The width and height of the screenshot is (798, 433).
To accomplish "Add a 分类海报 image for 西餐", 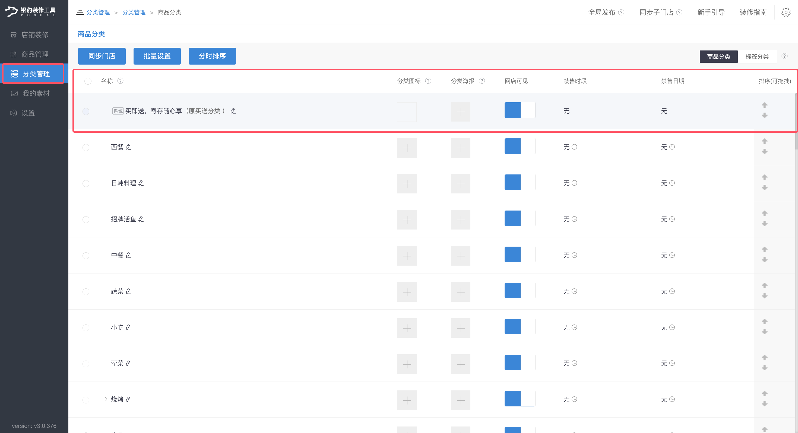I will pos(460,148).
